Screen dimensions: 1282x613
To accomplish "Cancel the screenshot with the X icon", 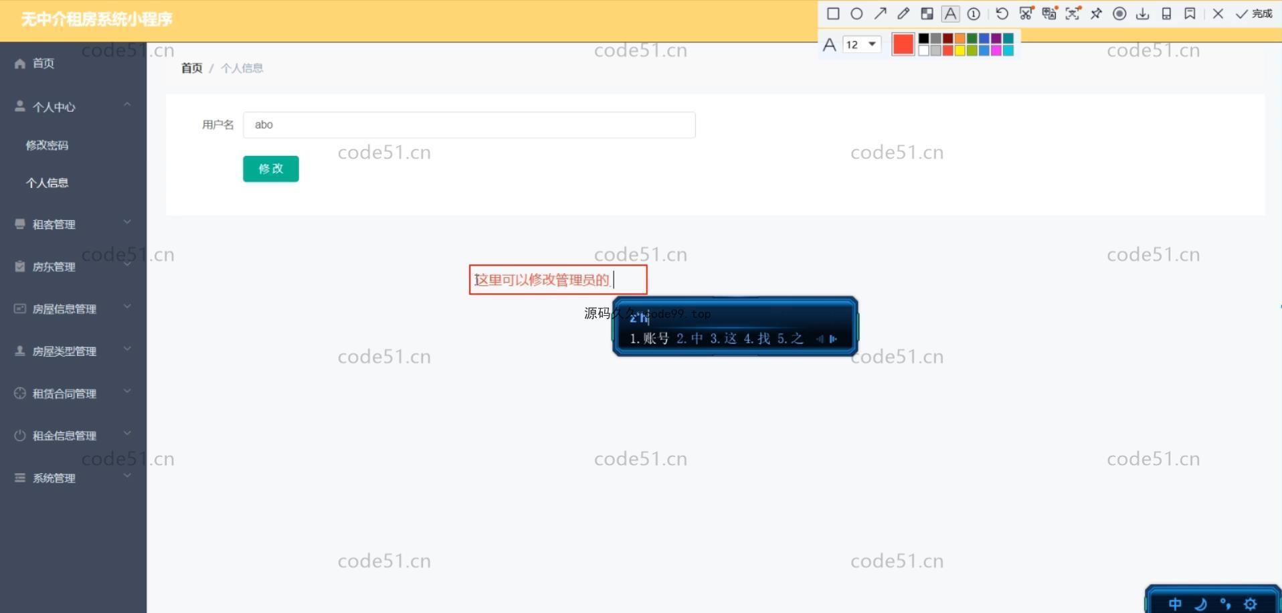I will pos(1218,13).
